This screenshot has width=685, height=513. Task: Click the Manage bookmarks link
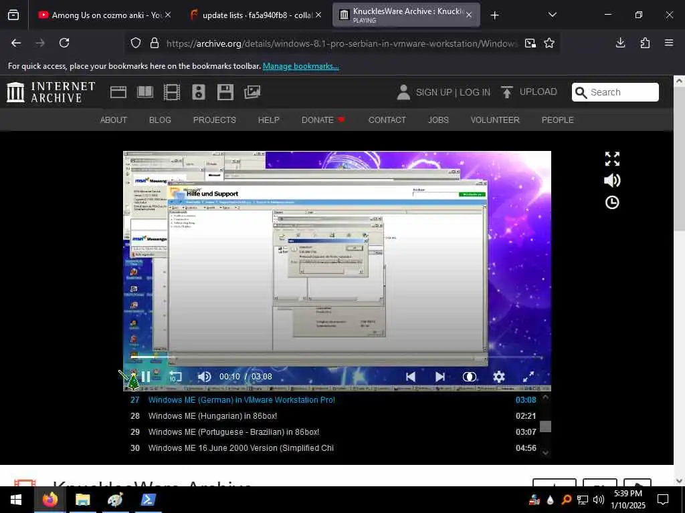[x=300, y=66]
